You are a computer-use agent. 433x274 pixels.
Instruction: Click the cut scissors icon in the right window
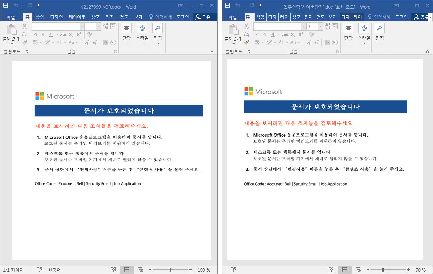pos(246,26)
